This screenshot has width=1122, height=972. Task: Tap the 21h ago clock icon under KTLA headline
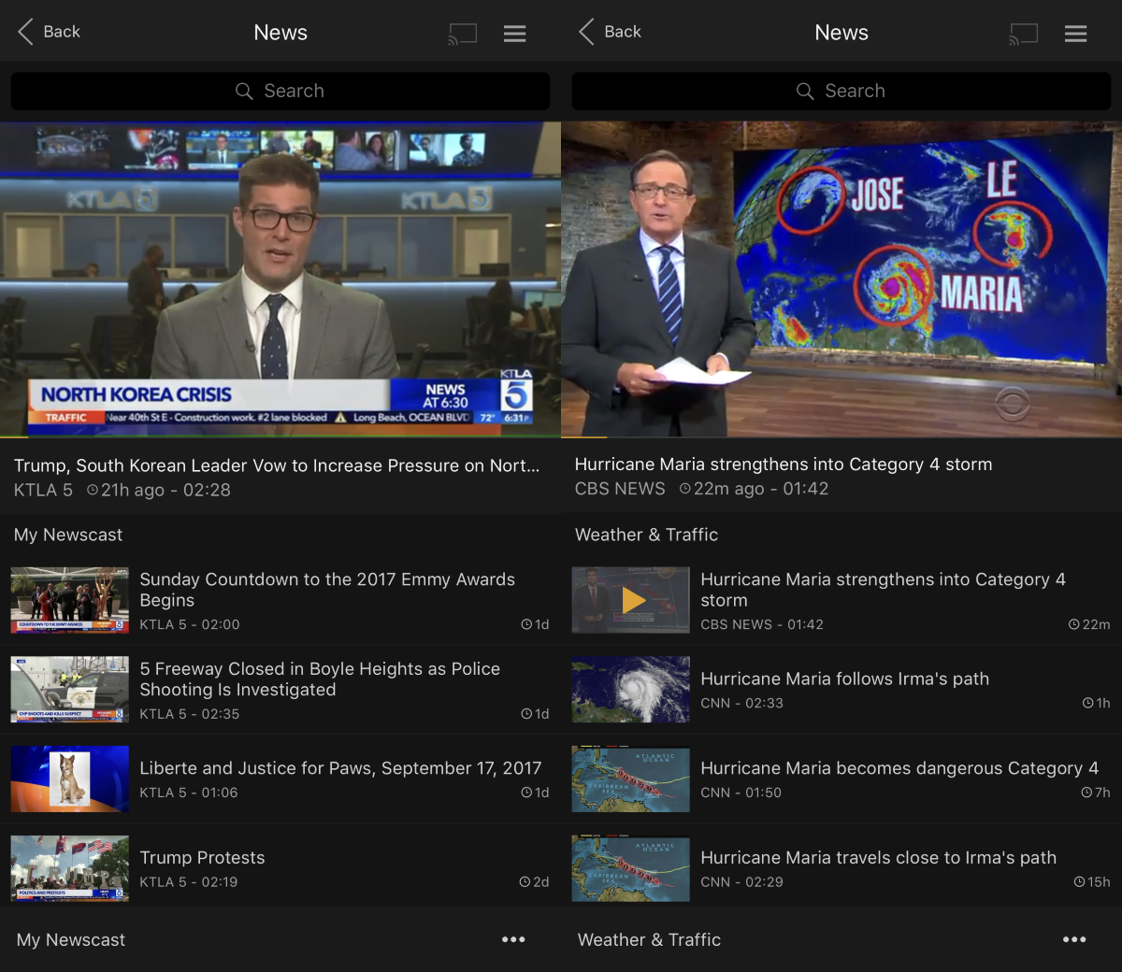pyautogui.click(x=93, y=490)
